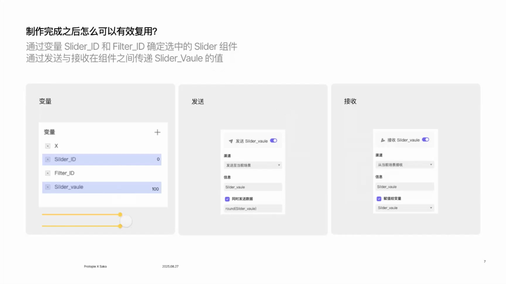
Task: Open the 发送至当前场景 channel dropdown
Action: click(x=252, y=165)
